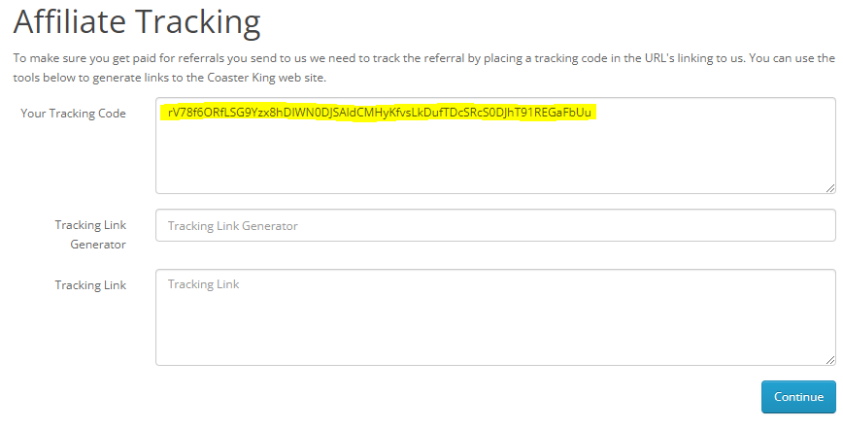Place cursor at end of tracking code "FbUu"

point(591,113)
